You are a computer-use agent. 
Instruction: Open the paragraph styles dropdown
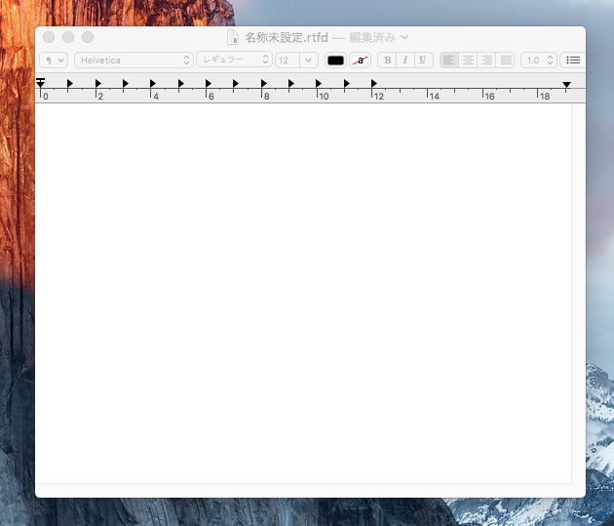(54, 61)
